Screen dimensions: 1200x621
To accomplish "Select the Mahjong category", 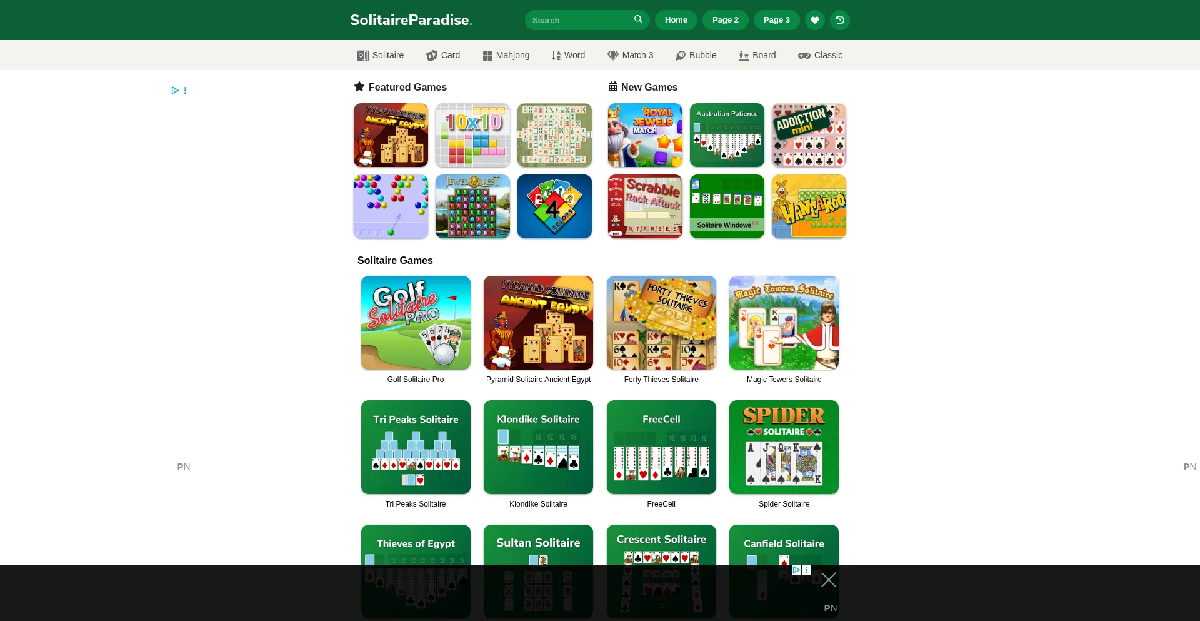I will pos(506,55).
